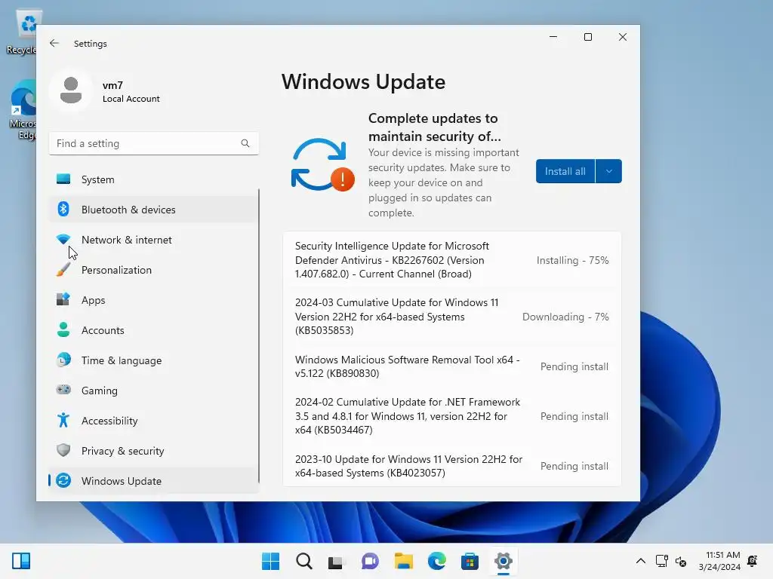
Task: Click the Privacy & security shield icon
Action: 63,451
